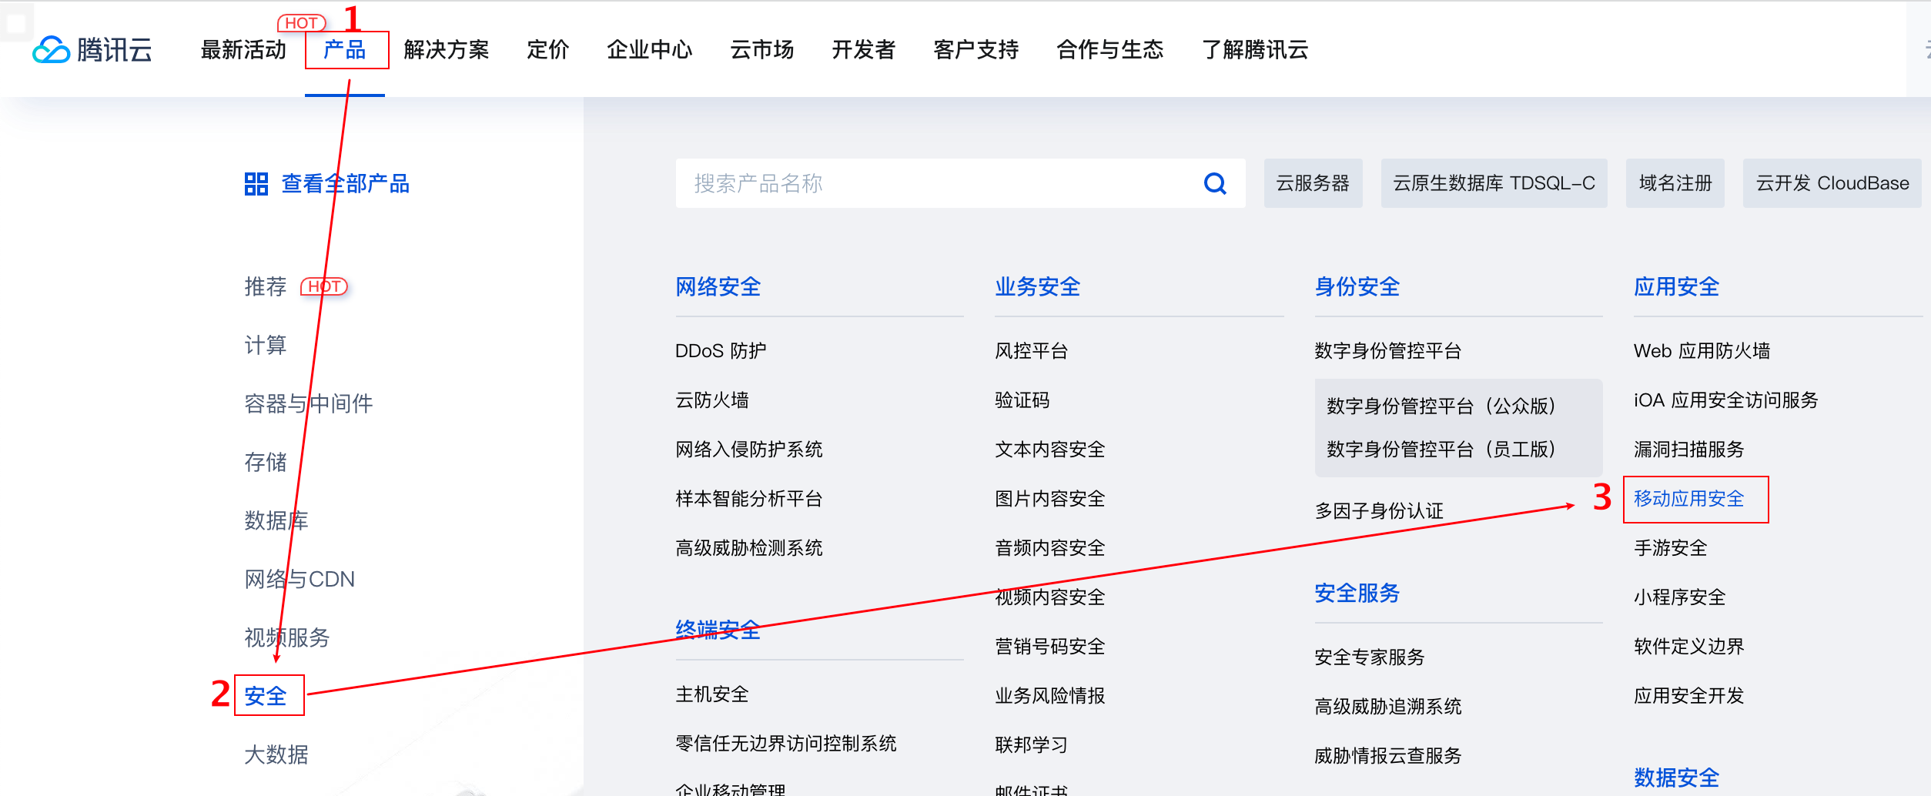Select the 数据库 category
This screenshot has width=1931, height=796.
click(276, 520)
